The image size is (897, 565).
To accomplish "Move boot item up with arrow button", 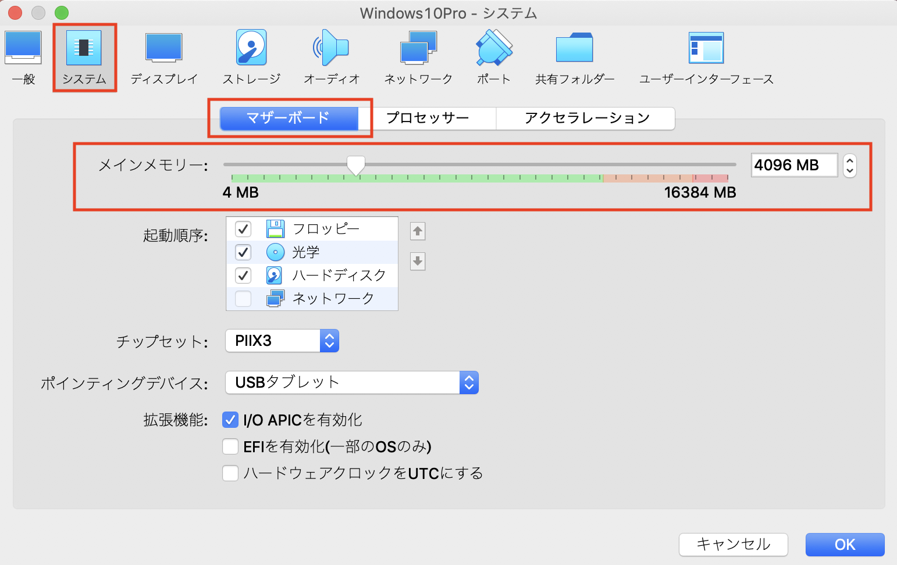I will (418, 231).
